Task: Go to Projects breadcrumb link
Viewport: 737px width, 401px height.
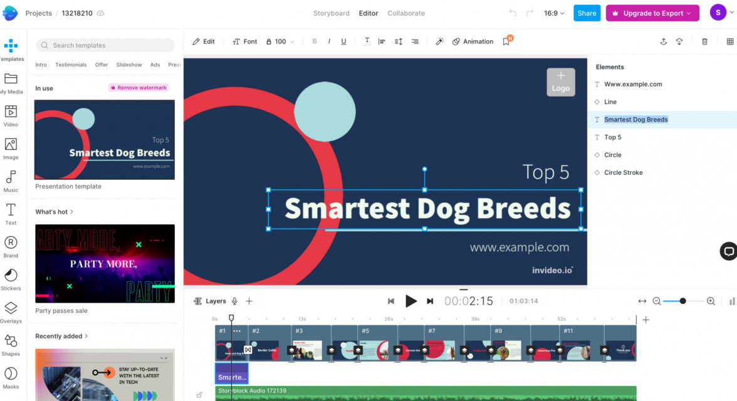Action: point(39,13)
